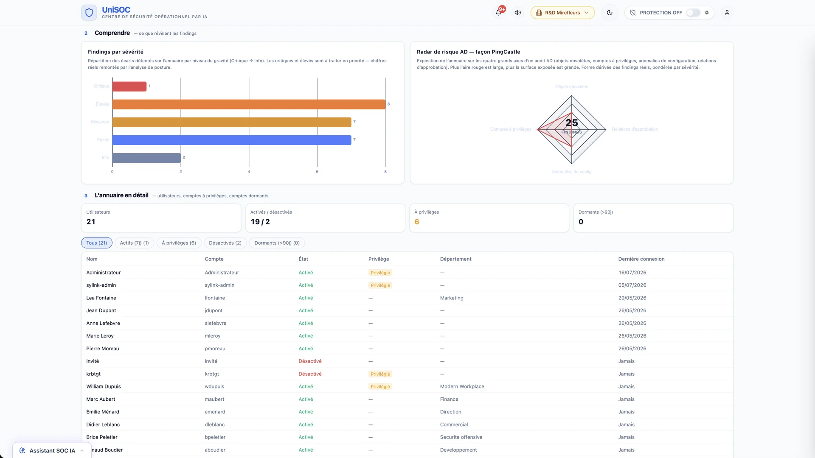Screen dimensions: 815x458
Task: Open the user profile icon
Action: click(727, 13)
